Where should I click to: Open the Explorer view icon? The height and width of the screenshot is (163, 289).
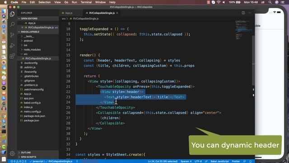(12, 14)
